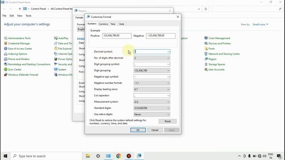Click the red recorder taskbar icon
The image size is (285, 160).
point(129,156)
